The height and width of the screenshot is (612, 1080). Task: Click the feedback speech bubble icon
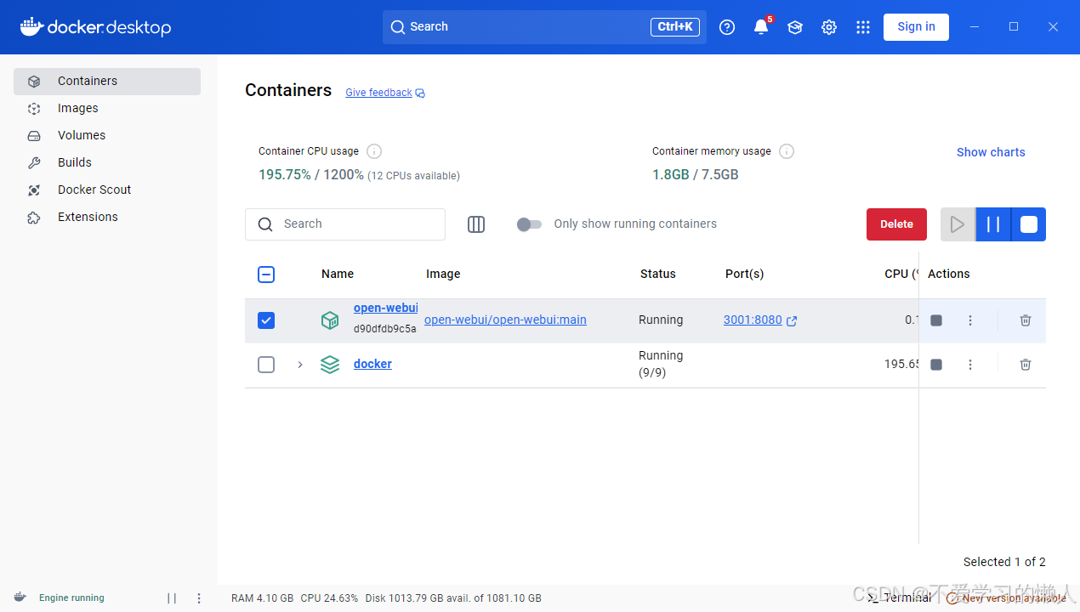click(x=420, y=93)
